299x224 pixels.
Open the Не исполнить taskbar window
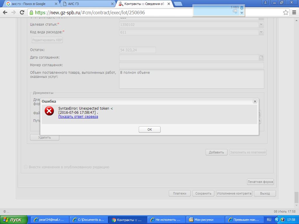[166, 220]
